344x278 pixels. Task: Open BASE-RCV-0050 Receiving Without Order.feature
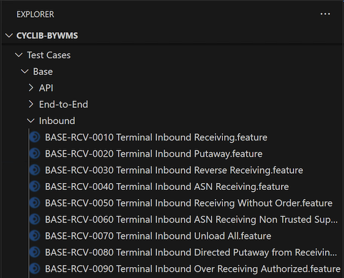click(x=189, y=203)
